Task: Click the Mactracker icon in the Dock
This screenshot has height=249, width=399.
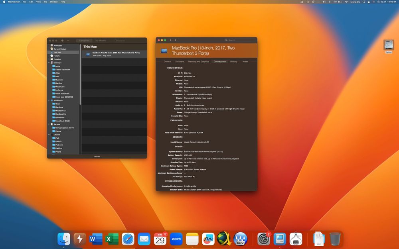Action: [280, 239]
